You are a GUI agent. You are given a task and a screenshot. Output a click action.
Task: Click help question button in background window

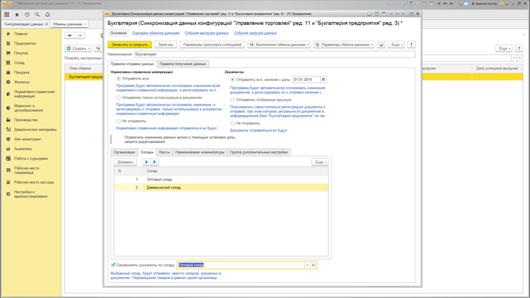[519, 48]
